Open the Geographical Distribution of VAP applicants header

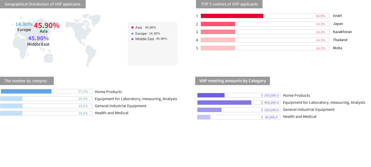[x=43, y=4]
